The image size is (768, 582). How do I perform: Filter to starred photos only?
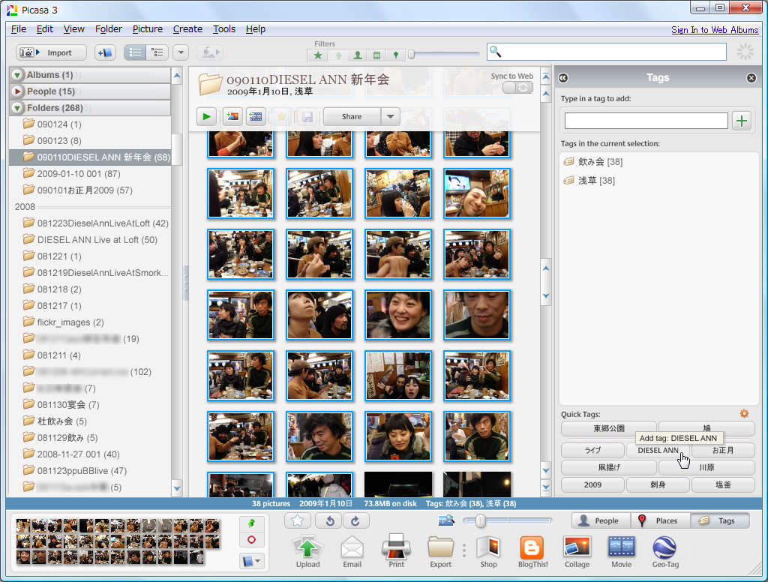click(x=318, y=55)
